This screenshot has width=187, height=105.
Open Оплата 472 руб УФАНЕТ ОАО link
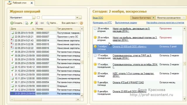click(x=128, y=83)
